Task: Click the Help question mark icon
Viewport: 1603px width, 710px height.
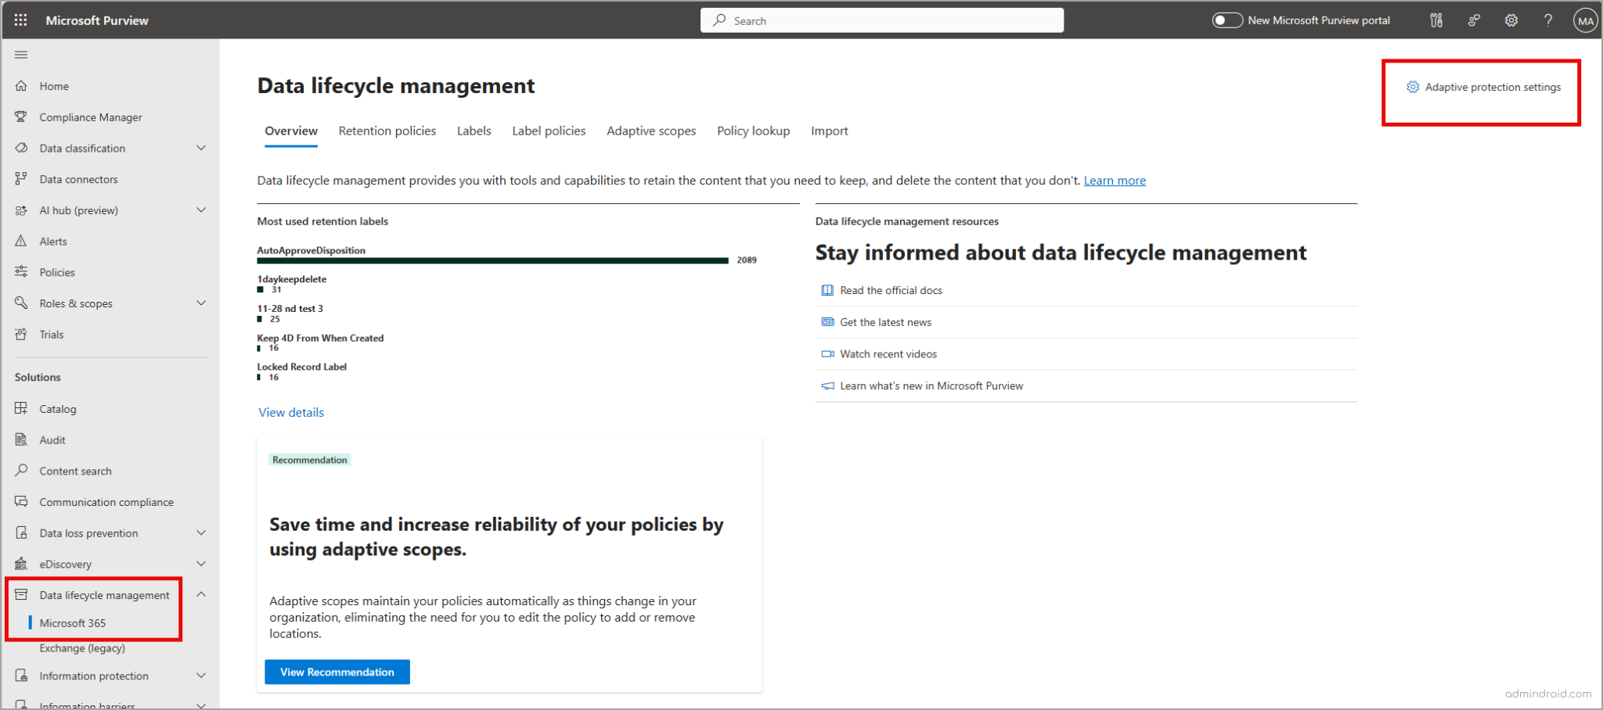Action: (x=1547, y=20)
